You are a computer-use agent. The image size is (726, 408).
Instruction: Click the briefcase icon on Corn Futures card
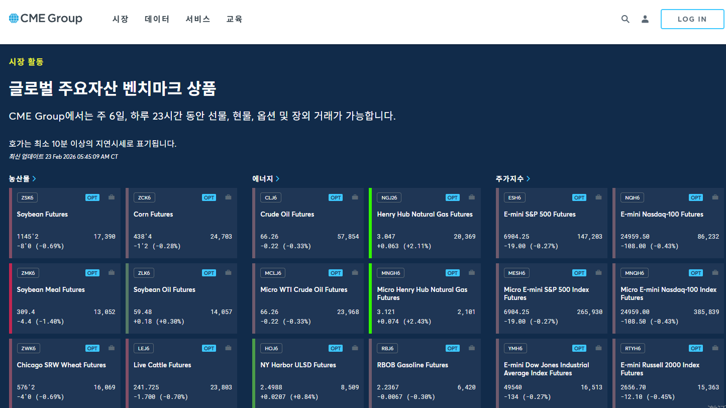(x=228, y=197)
